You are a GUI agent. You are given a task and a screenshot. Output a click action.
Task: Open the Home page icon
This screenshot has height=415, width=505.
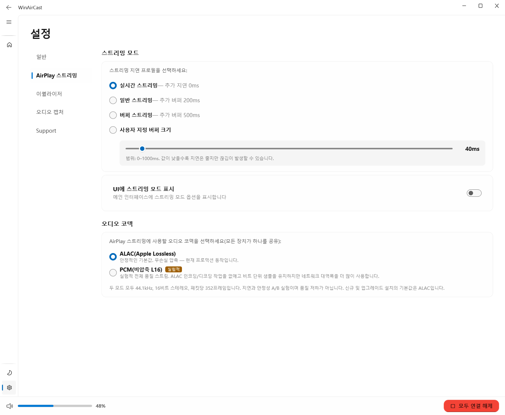pyautogui.click(x=9, y=45)
